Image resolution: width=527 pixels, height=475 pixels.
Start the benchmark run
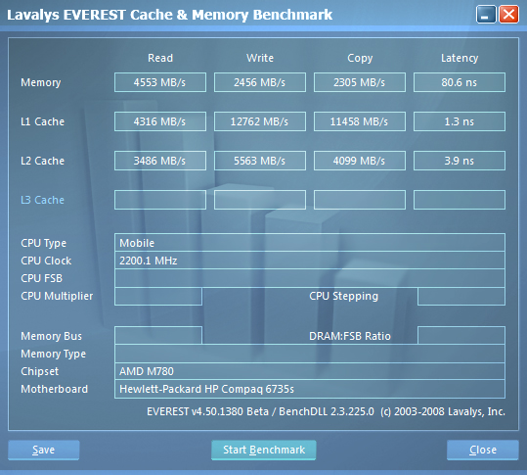tap(264, 450)
